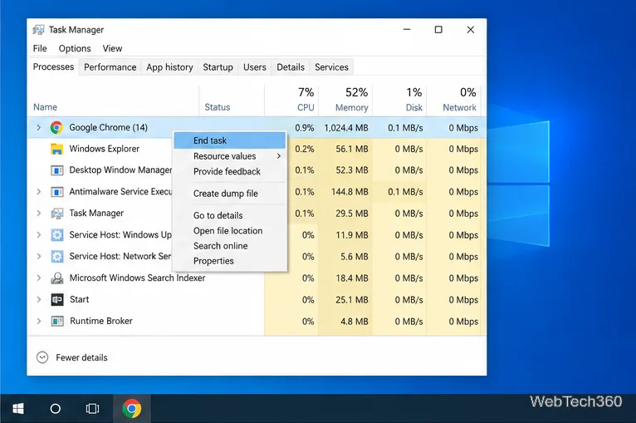The width and height of the screenshot is (636, 423).
Task: Click the Windows Explorer folder icon
Action: [56, 149]
